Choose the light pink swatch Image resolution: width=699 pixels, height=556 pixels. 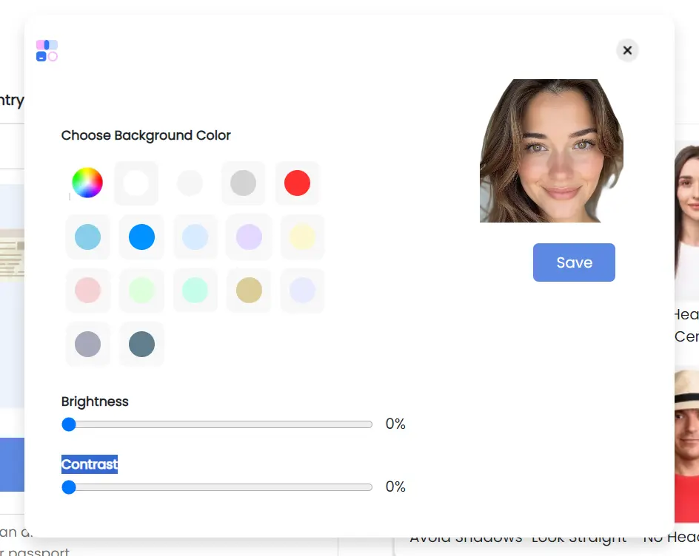[88, 291]
